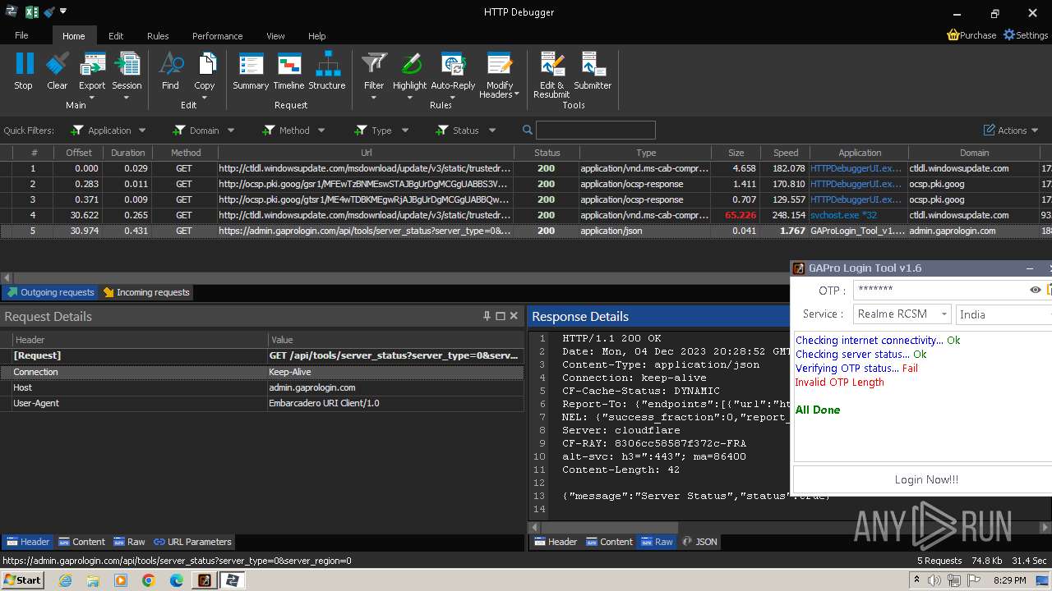Image resolution: width=1052 pixels, height=591 pixels.
Task: Sort by the Duration column header
Action: click(x=128, y=153)
